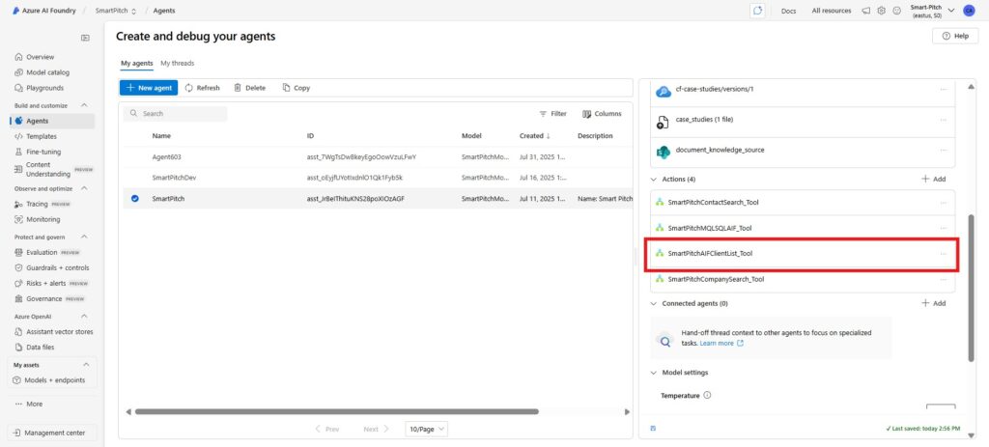This screenshot has height=447, width=989.
Task: Click the New agent button
Action: click(x=148, y=88)
